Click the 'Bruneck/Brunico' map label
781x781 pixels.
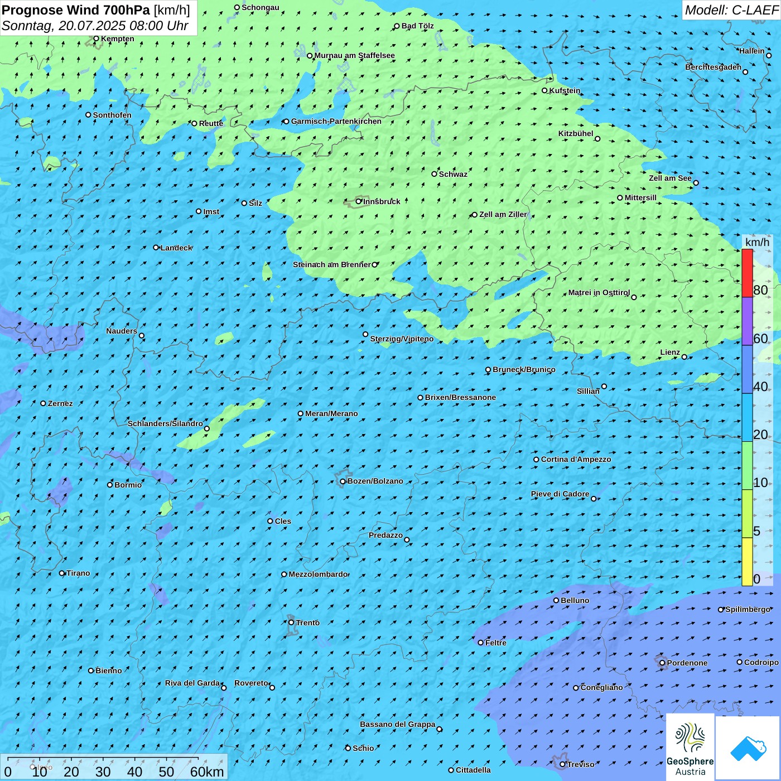coord(524,369)
